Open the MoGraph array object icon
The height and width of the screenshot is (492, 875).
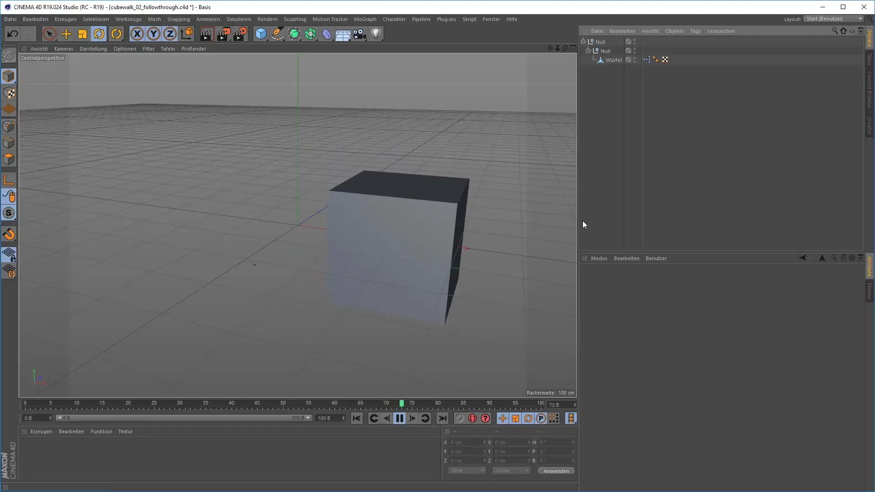[310, 34]
